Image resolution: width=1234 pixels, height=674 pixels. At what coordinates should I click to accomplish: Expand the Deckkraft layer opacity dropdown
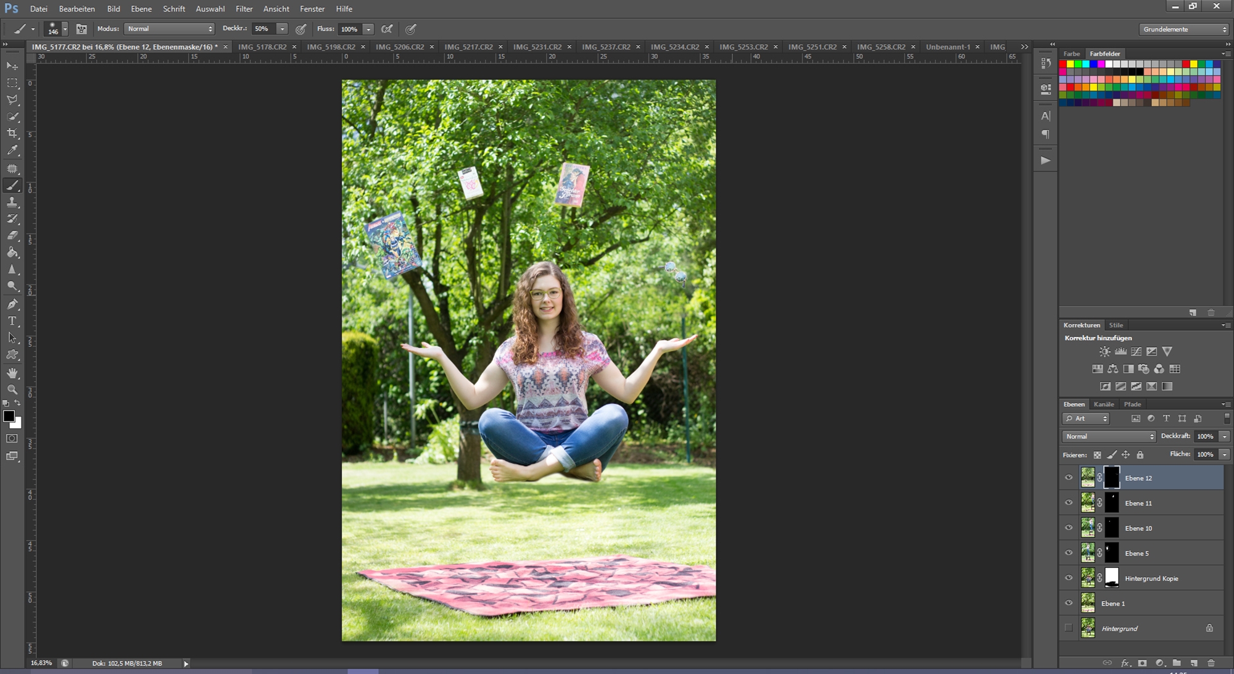(1224, 436)
